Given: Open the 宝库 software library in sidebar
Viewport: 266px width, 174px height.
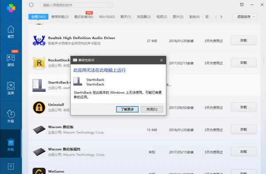Looking at the screenshot, I should point(11,88).
